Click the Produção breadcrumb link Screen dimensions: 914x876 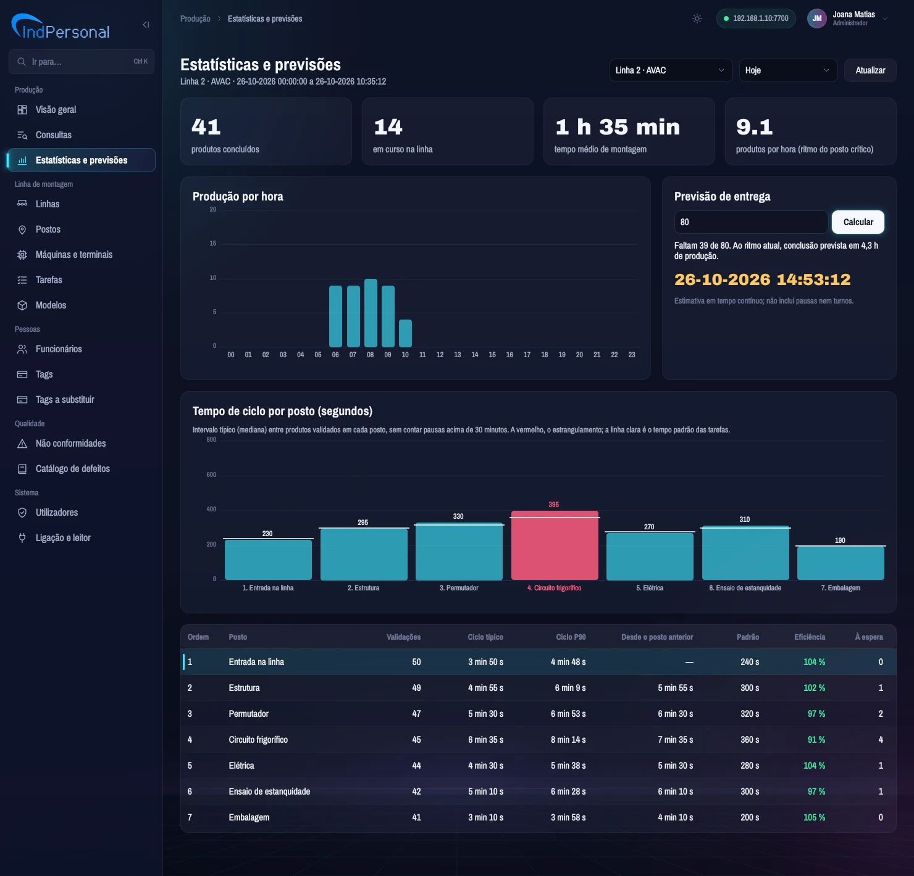(195, 19)
